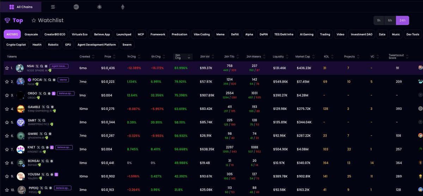Add NSAI to watchlist with star
423x196 pixels.
click(x=7, y=68)
